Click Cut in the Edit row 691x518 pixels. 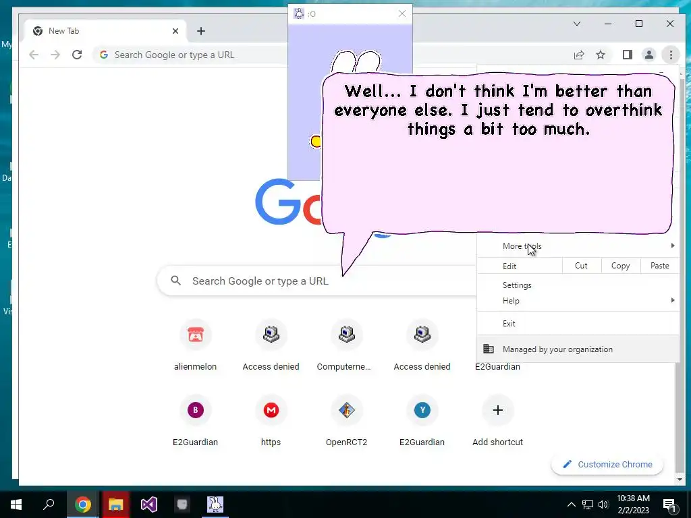coord(581,266)
